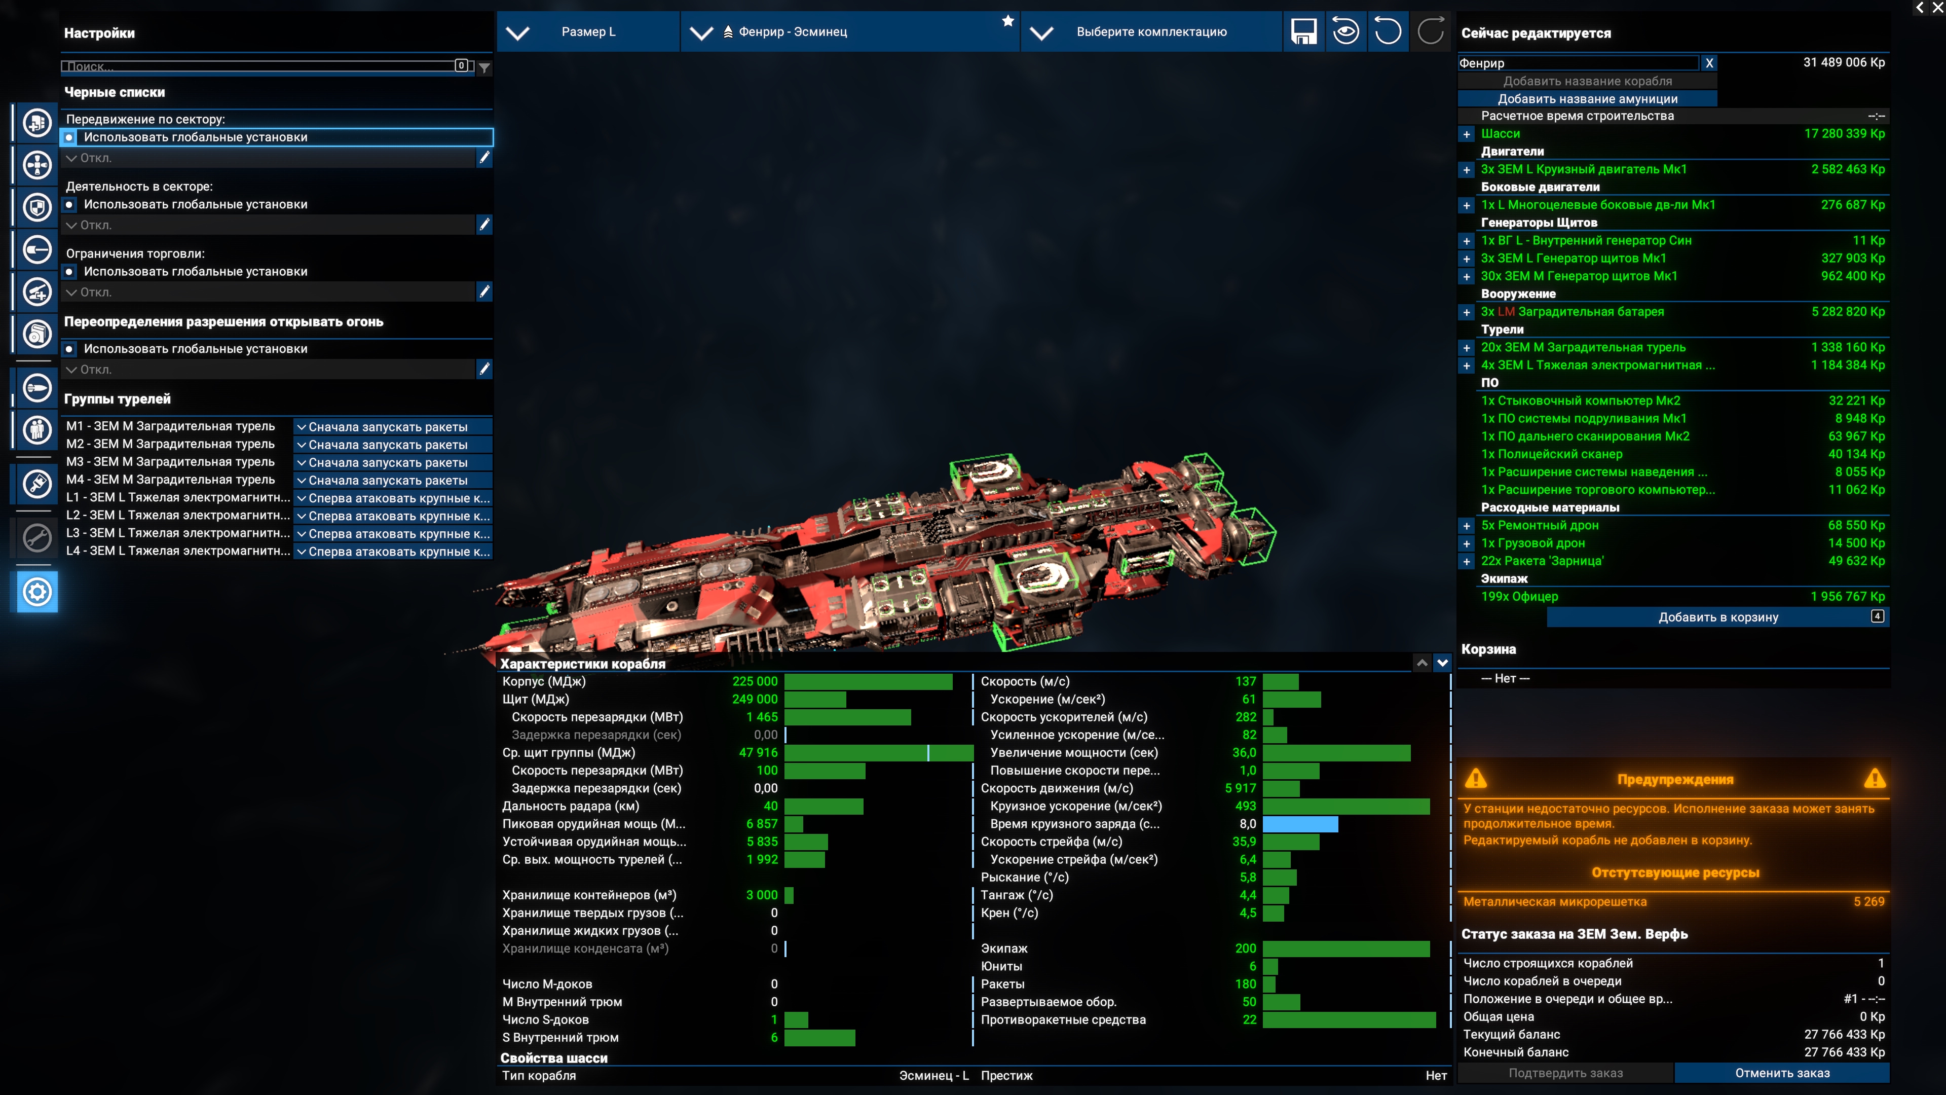Open the crew sidebar icon
1946x1095 pixels.
tap(37, 430)
